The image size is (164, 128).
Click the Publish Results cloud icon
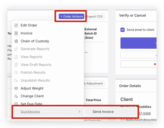click(x=16, y=73)
